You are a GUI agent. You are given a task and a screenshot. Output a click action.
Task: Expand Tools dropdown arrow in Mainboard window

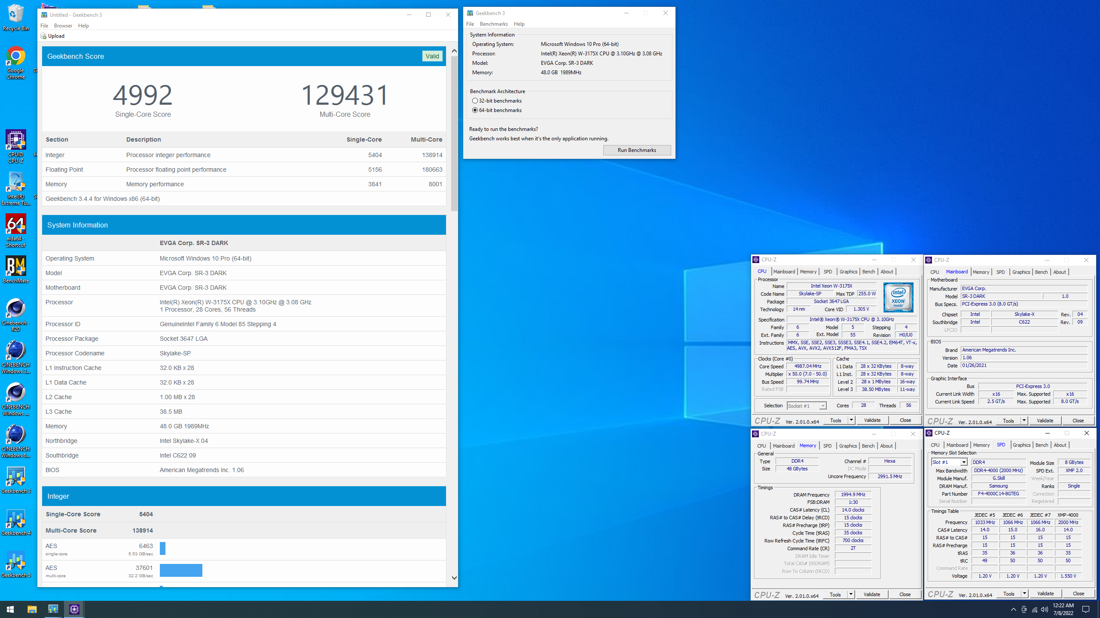(1024, 421)
